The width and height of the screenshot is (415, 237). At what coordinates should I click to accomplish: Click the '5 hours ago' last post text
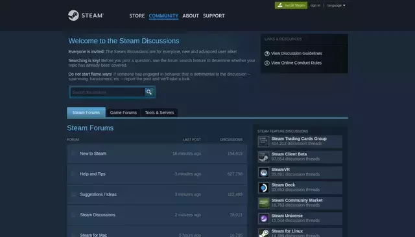click(x=190, y=235)
